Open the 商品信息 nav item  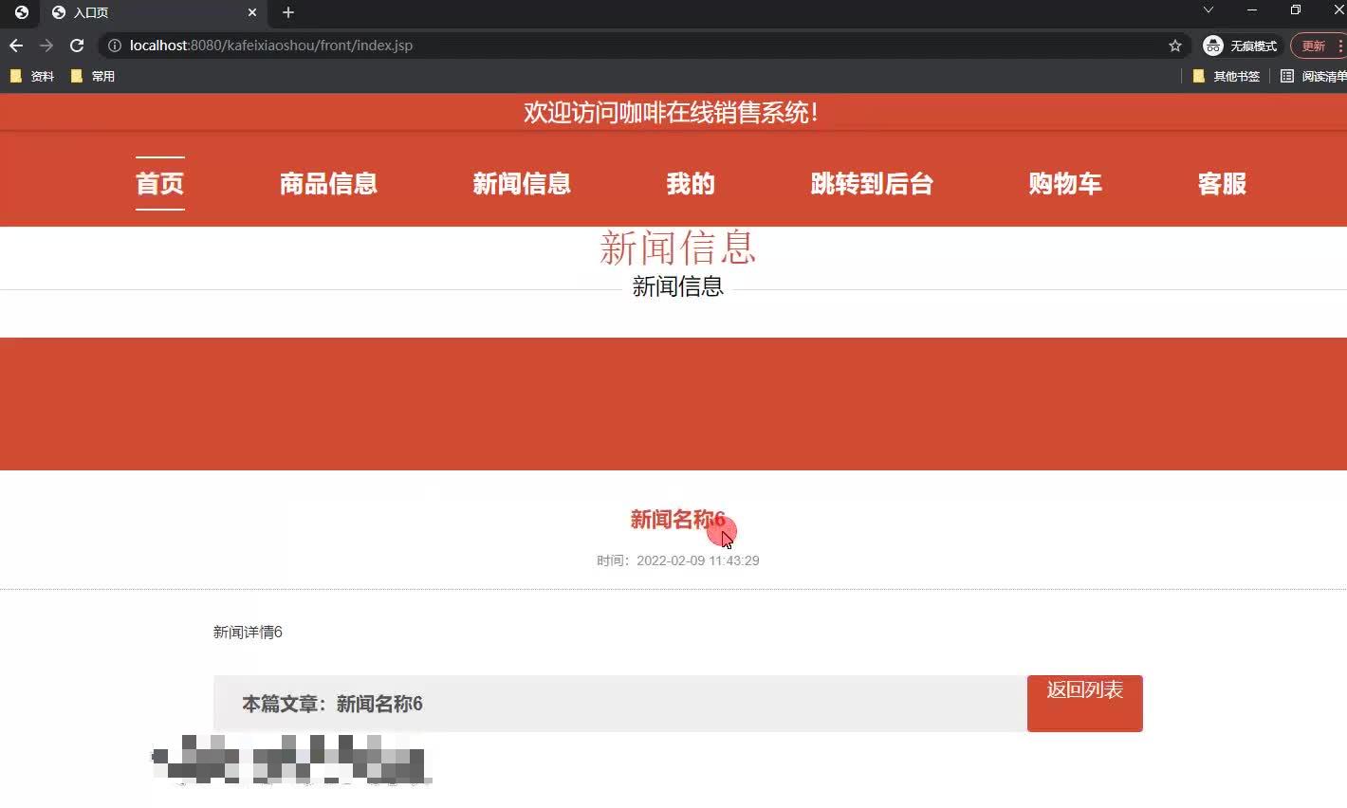[328, 183]
